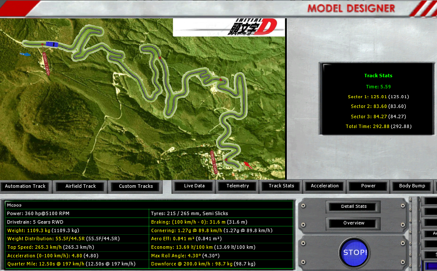
Task: Open the Custom Tracks list
Action: [136, 186]
